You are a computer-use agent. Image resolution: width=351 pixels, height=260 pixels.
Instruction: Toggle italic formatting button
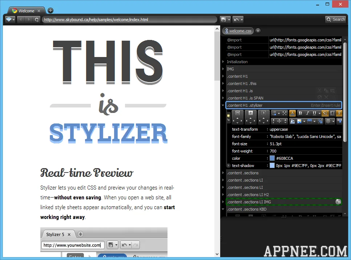(x=307, y=113)
